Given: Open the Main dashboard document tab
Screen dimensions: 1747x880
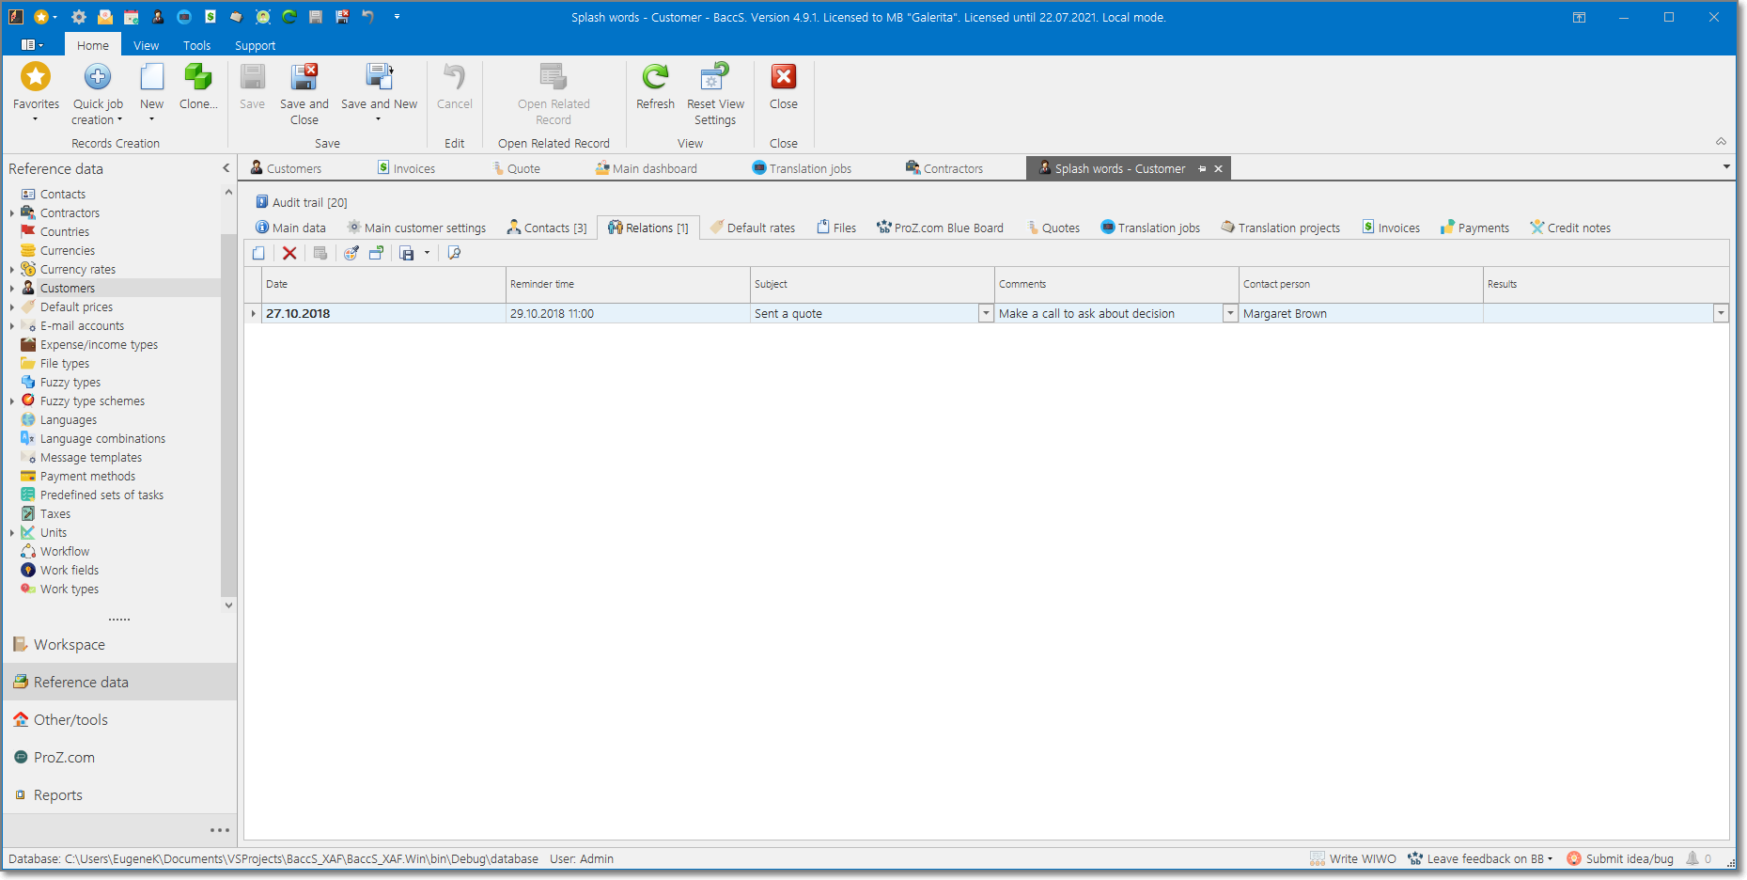Looking at the screenshot, I should click(x=647, y=168).
